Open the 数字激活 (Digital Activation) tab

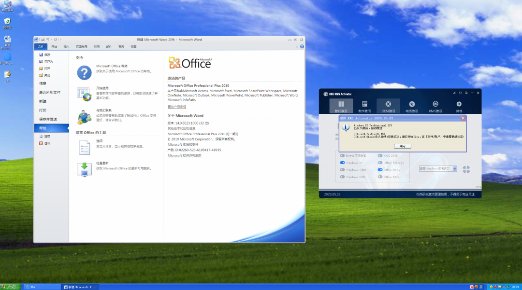point(364,106)
